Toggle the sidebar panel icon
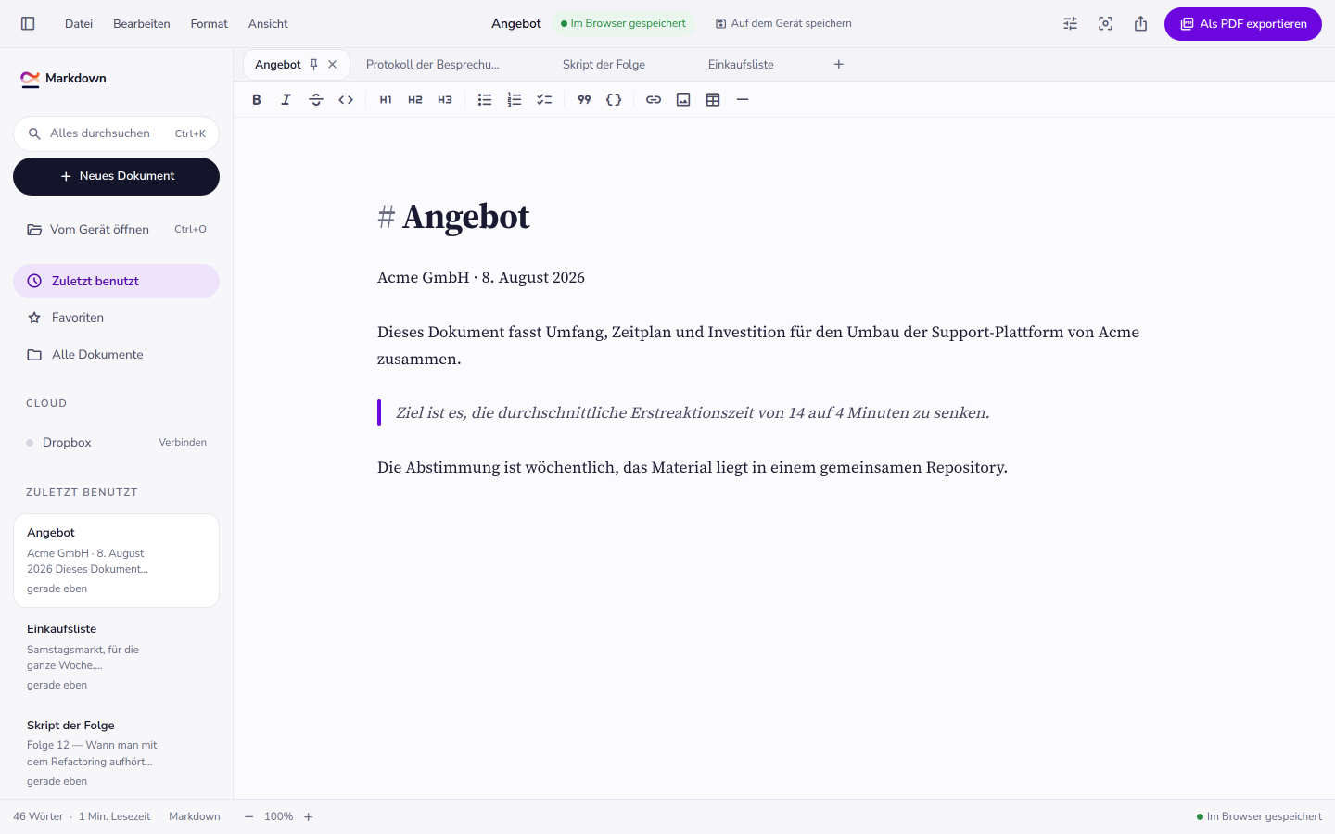This screenshot has width=1335, height=834. (28, 24)
